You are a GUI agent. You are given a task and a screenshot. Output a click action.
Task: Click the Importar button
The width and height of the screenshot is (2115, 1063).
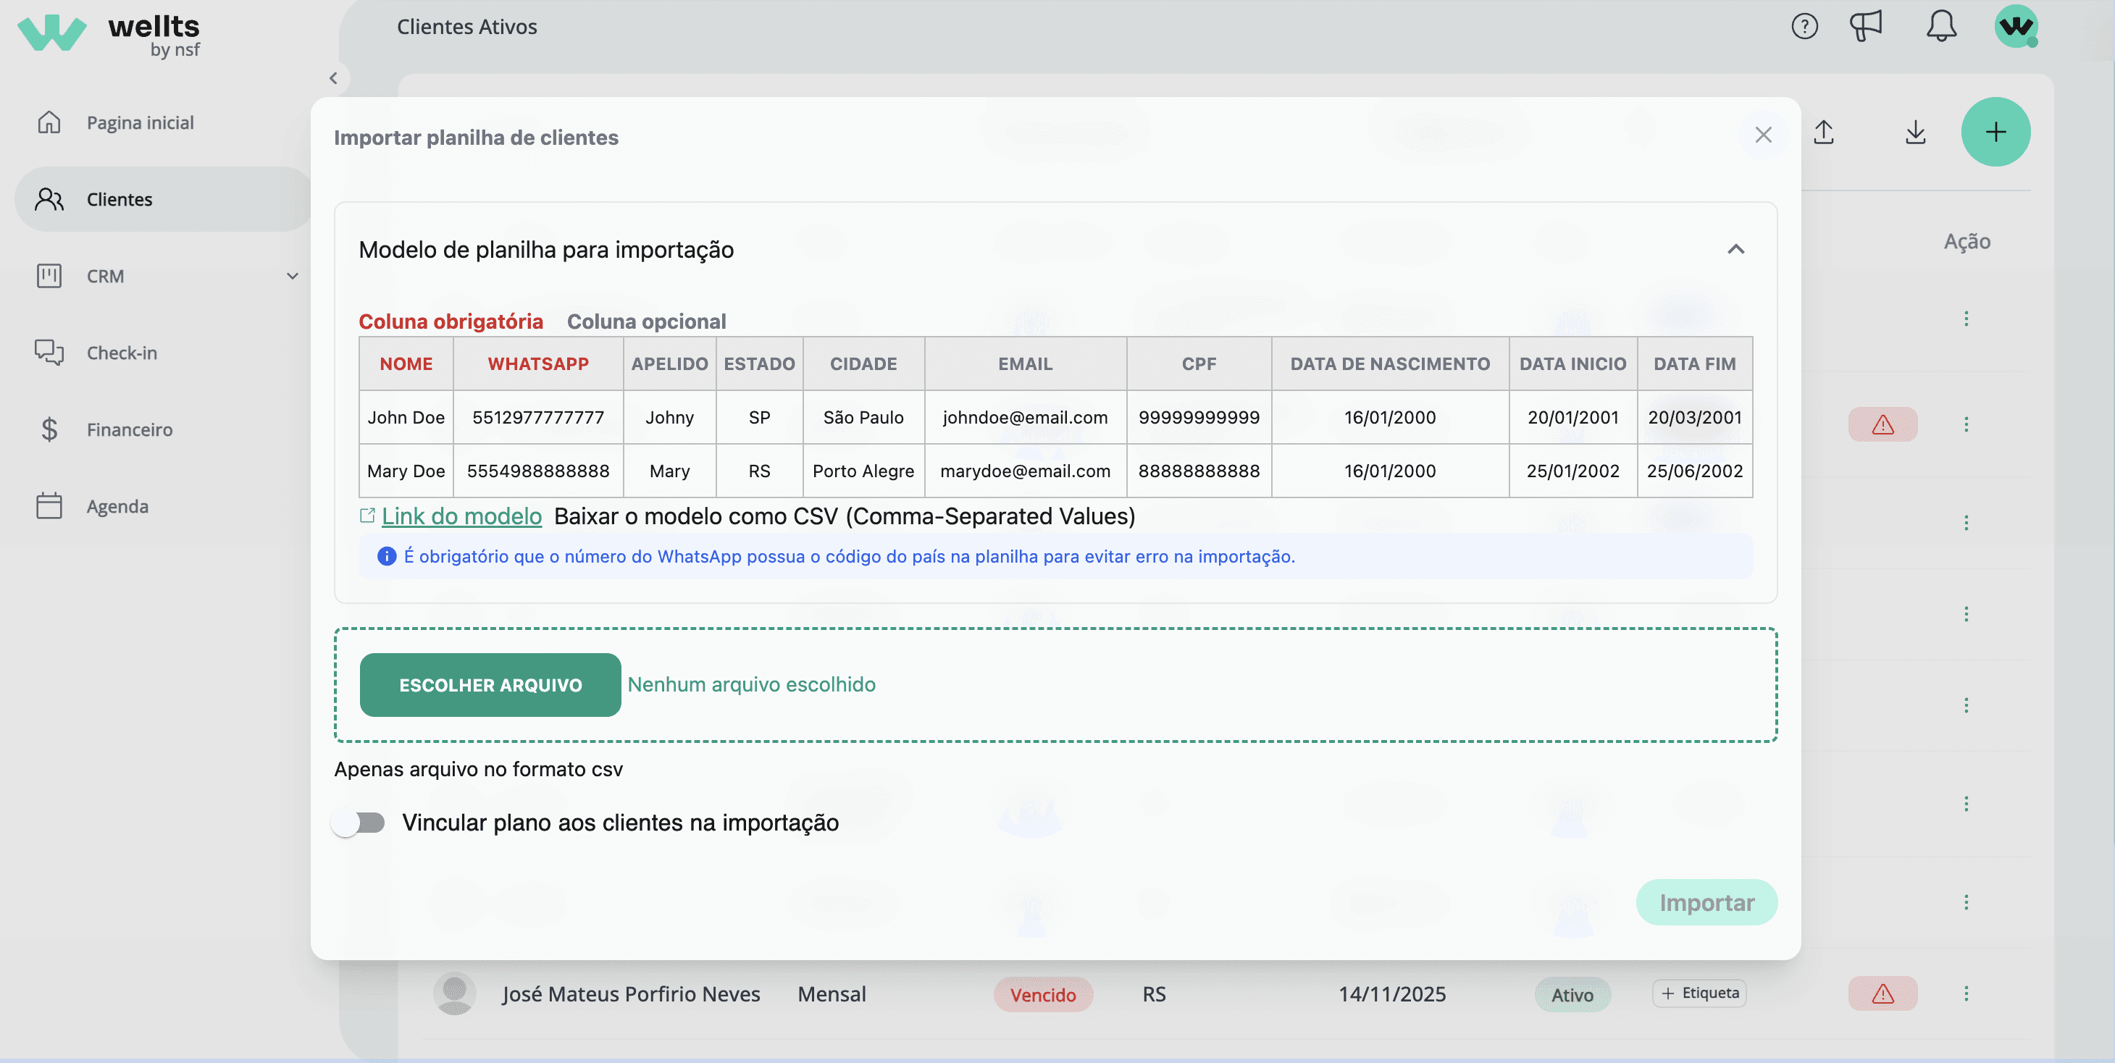click(1707, 903)
